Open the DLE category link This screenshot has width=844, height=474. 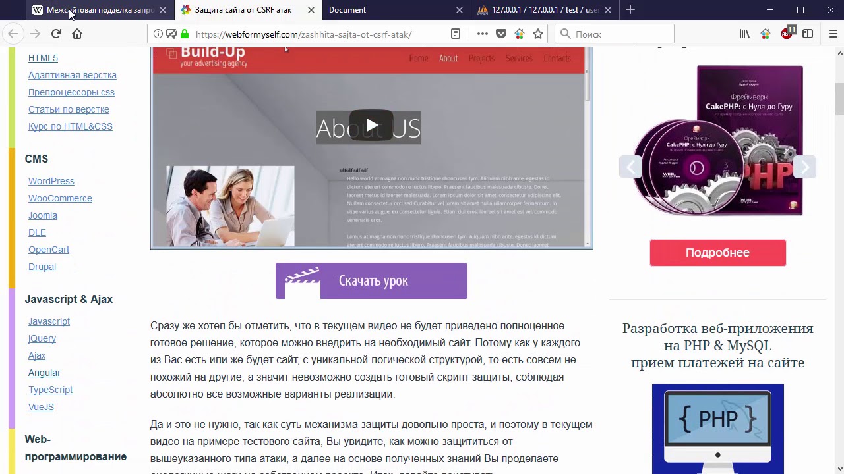pos(37,232)
